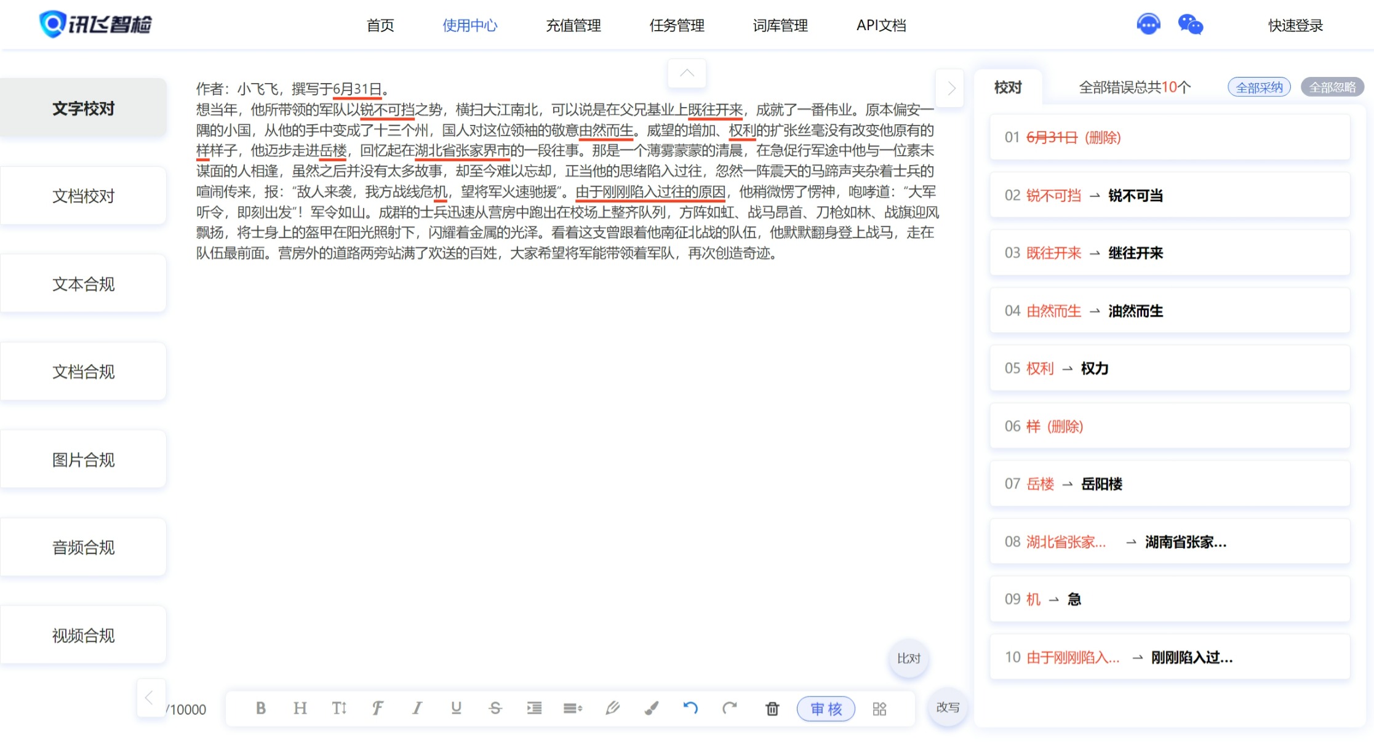Toggle underline text formatting
The width and height of the screenshot is (1374, 745).
click(x=456, y=708)
